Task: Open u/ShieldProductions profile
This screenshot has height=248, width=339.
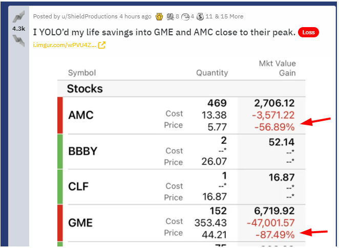Action: point(90,17)
